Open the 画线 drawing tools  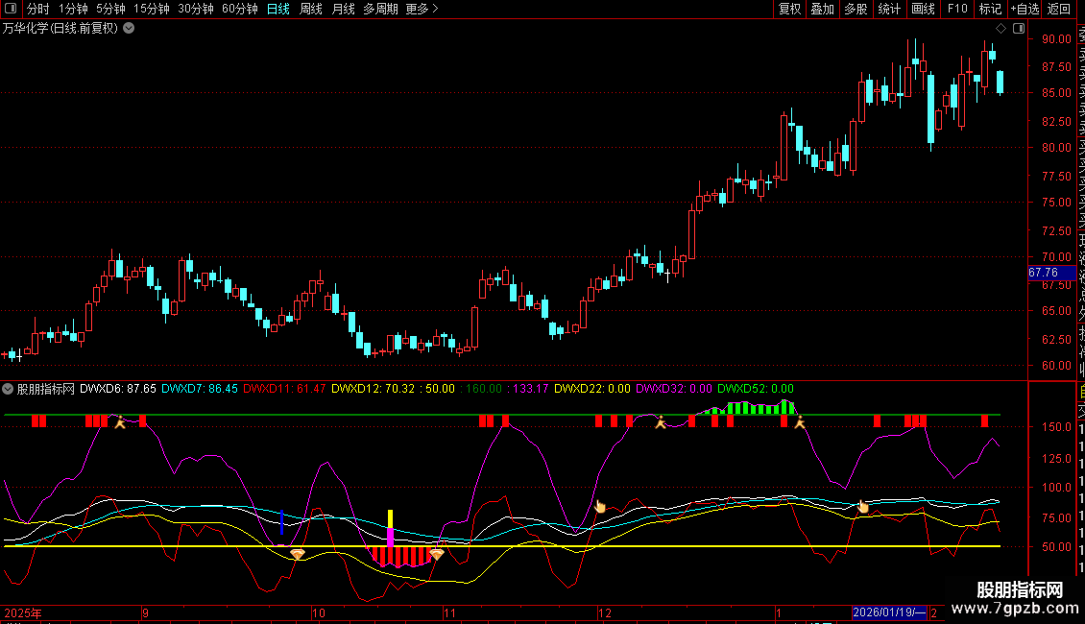(x=923, y=9)
